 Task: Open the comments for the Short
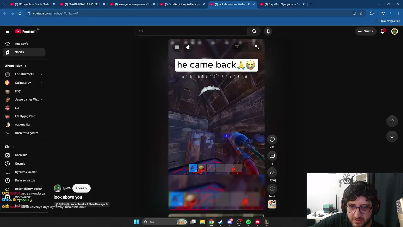tap(272, 156)
